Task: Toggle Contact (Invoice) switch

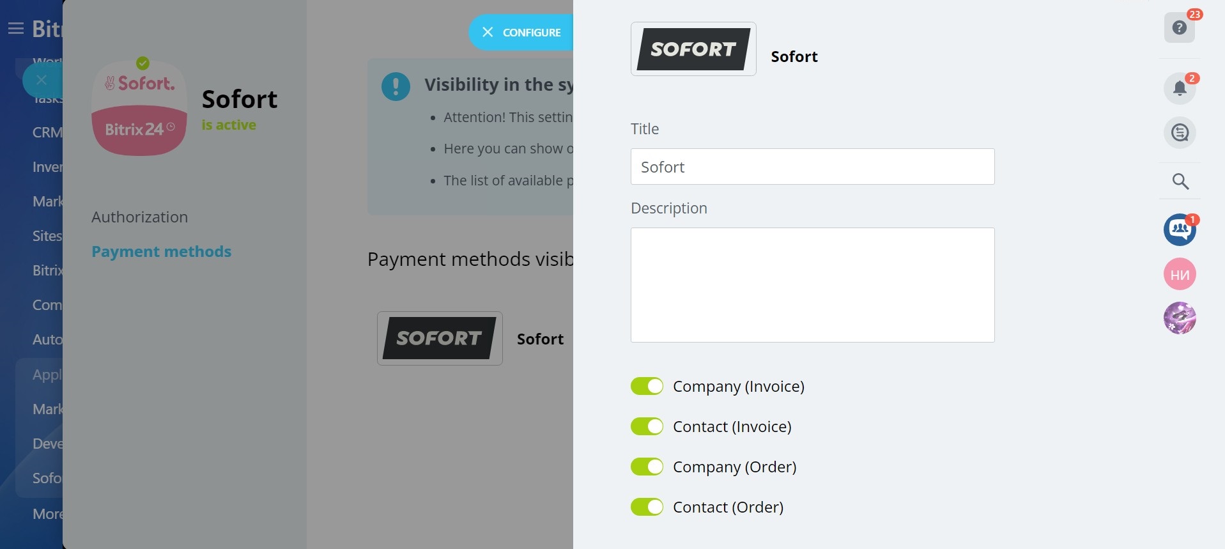Action: click(x=647, y=426)
